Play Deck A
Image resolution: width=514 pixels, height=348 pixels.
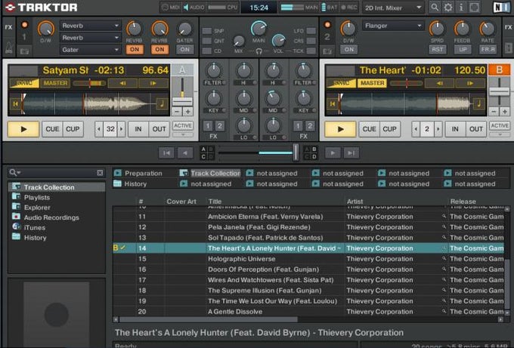pyautogui.click(x=23, y=129)
